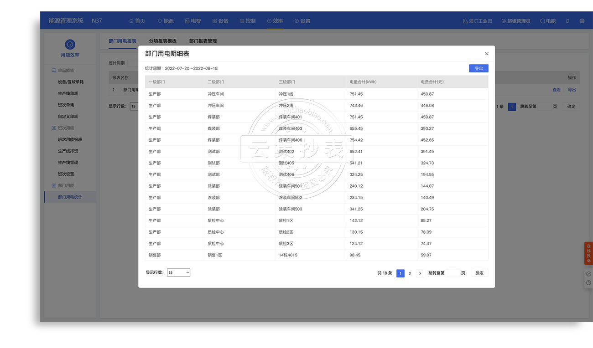Open the 电费 top menu
This screenshot has width=593, height=348.
(x=193, y=21)
